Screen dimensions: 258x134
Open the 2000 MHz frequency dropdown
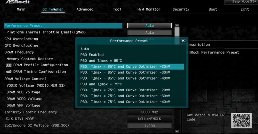click(149, 112)
